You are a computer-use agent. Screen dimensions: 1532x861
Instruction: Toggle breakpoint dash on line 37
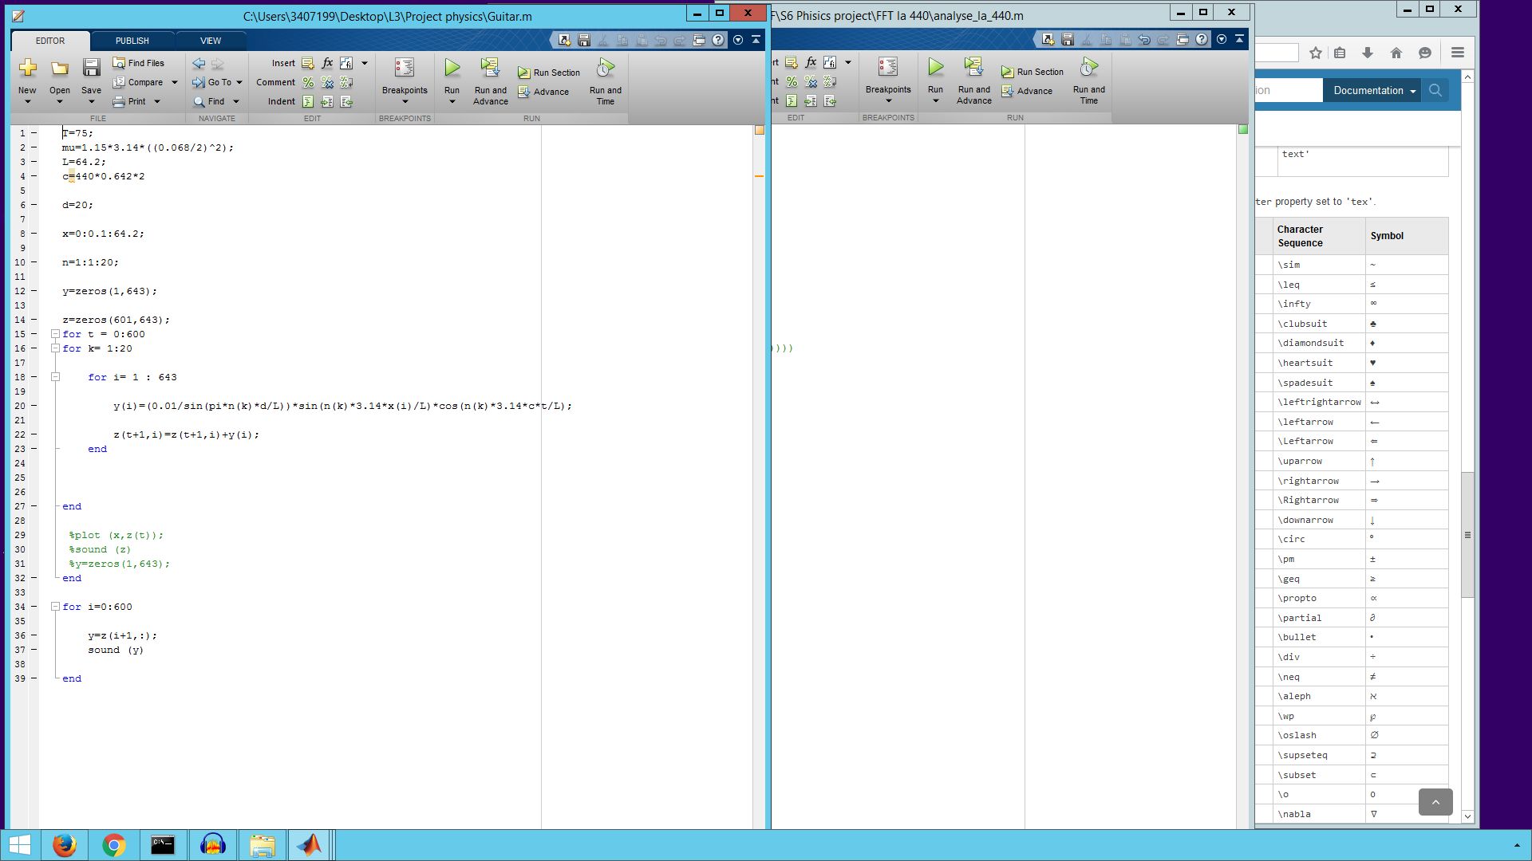(34, 650)
